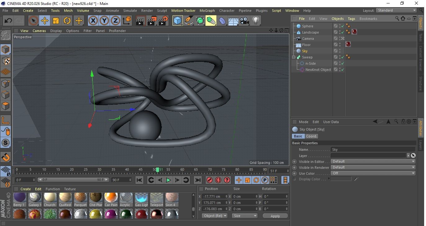Select Texture mode in left toolbar

tap(6, 61)
